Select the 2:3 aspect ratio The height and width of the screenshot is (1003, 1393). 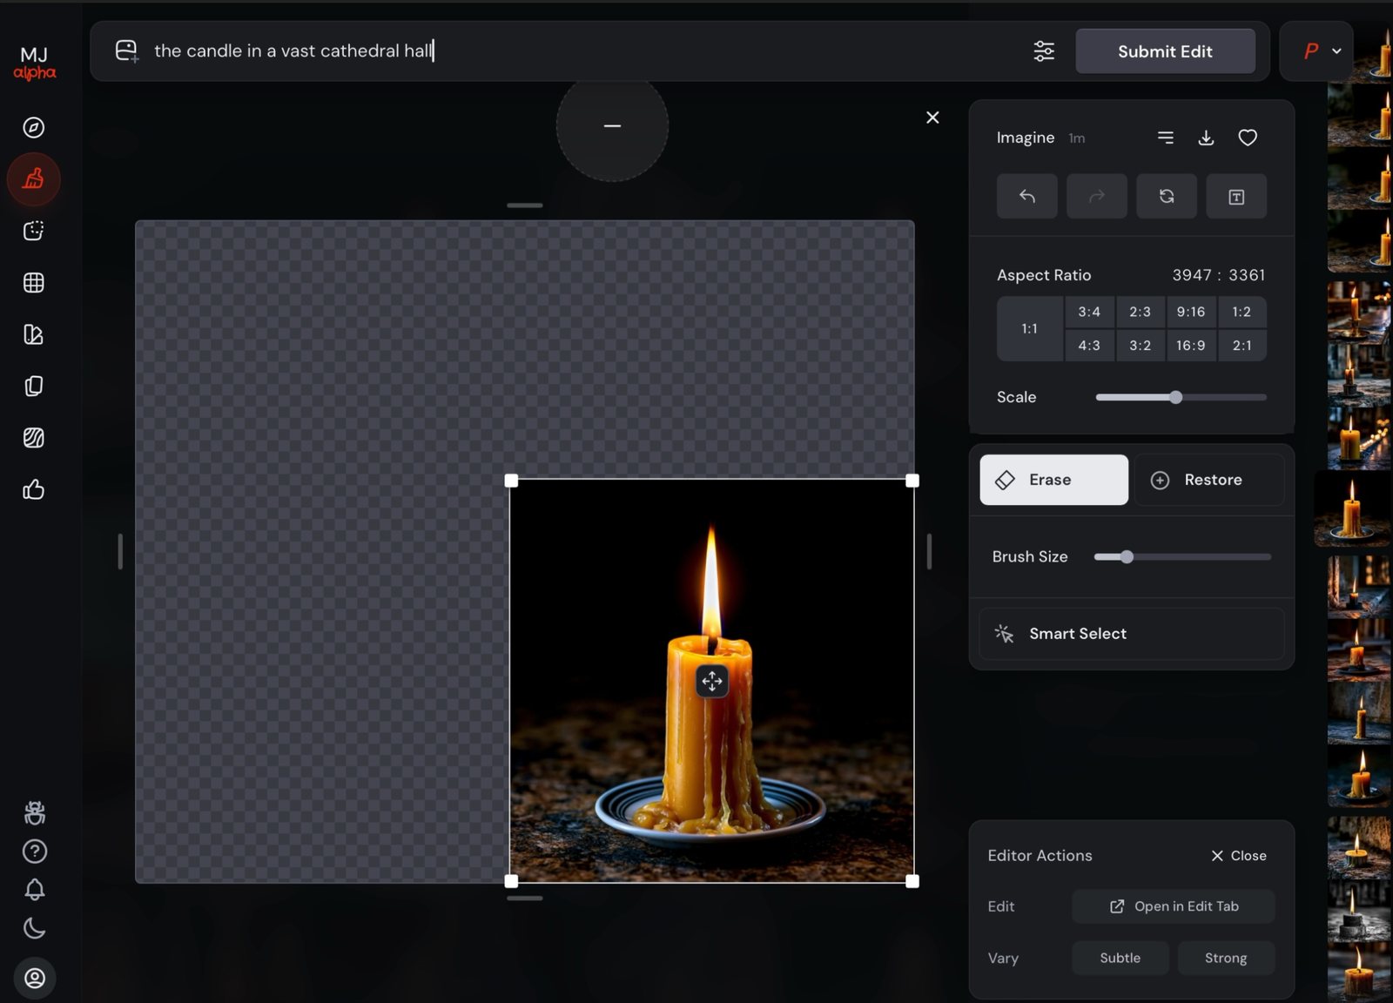click(1141, 312)
